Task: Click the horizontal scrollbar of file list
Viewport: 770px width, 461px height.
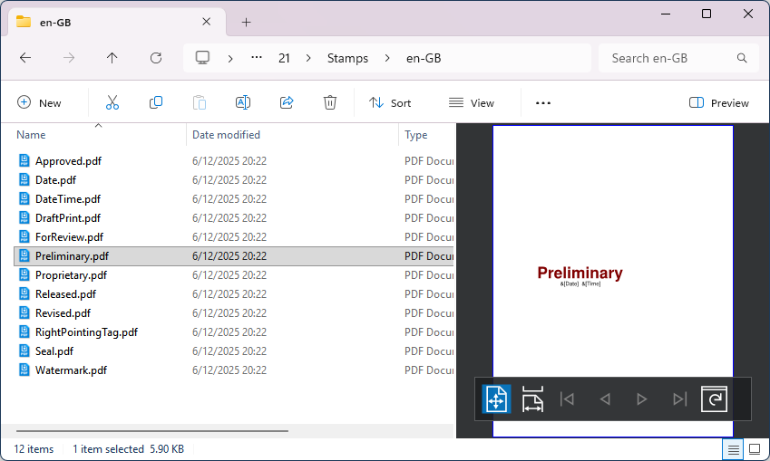Action: coord(152,431)
